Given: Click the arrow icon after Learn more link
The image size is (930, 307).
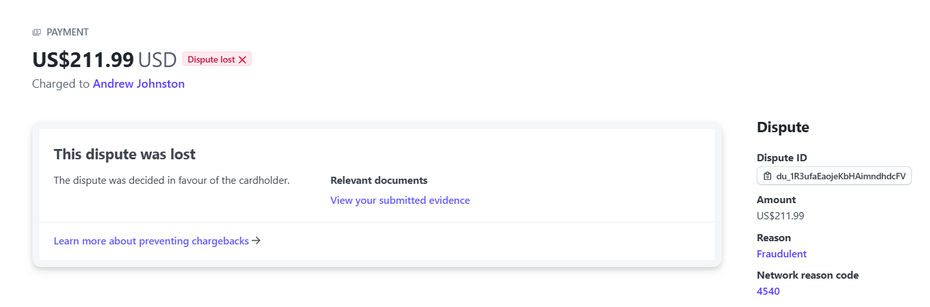Looking at the screenshot, I should point(256,241).
